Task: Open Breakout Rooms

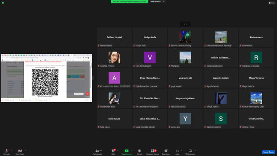Action: point(153,152)
